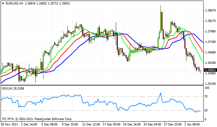Image resolution: width=217 pixels, height=127 pixels.
Task: Click the EURUSD,H4 chart title text
Action: (x=14, y=3)
